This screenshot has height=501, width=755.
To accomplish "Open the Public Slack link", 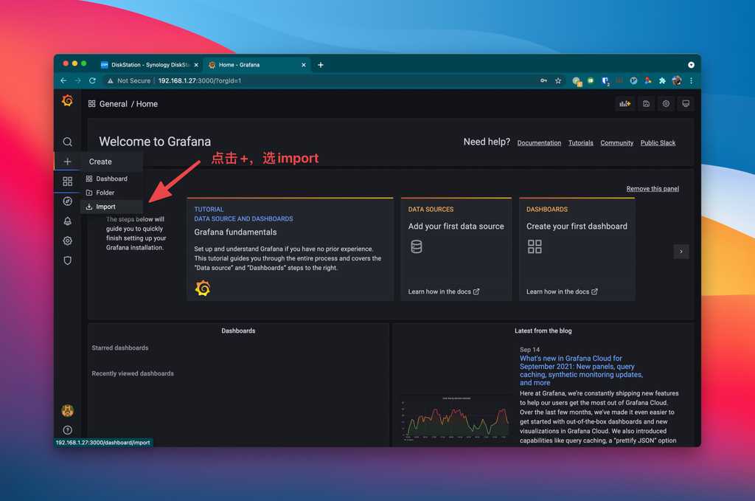I will [x=658, y=143].
